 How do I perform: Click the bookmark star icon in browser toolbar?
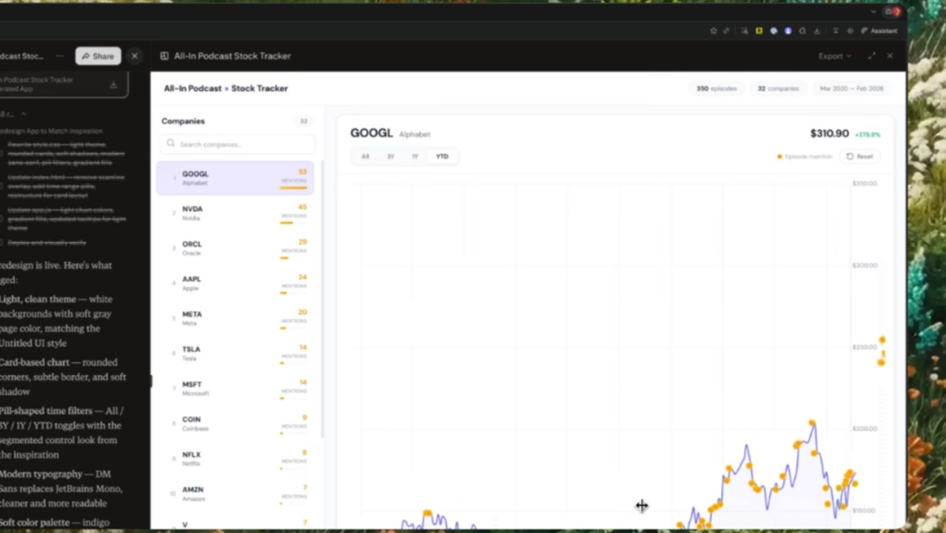(713, 31)
